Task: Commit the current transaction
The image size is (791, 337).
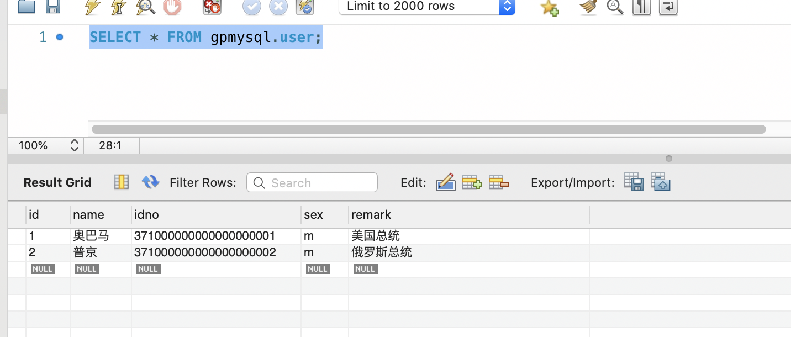Action: coord(252,7)
